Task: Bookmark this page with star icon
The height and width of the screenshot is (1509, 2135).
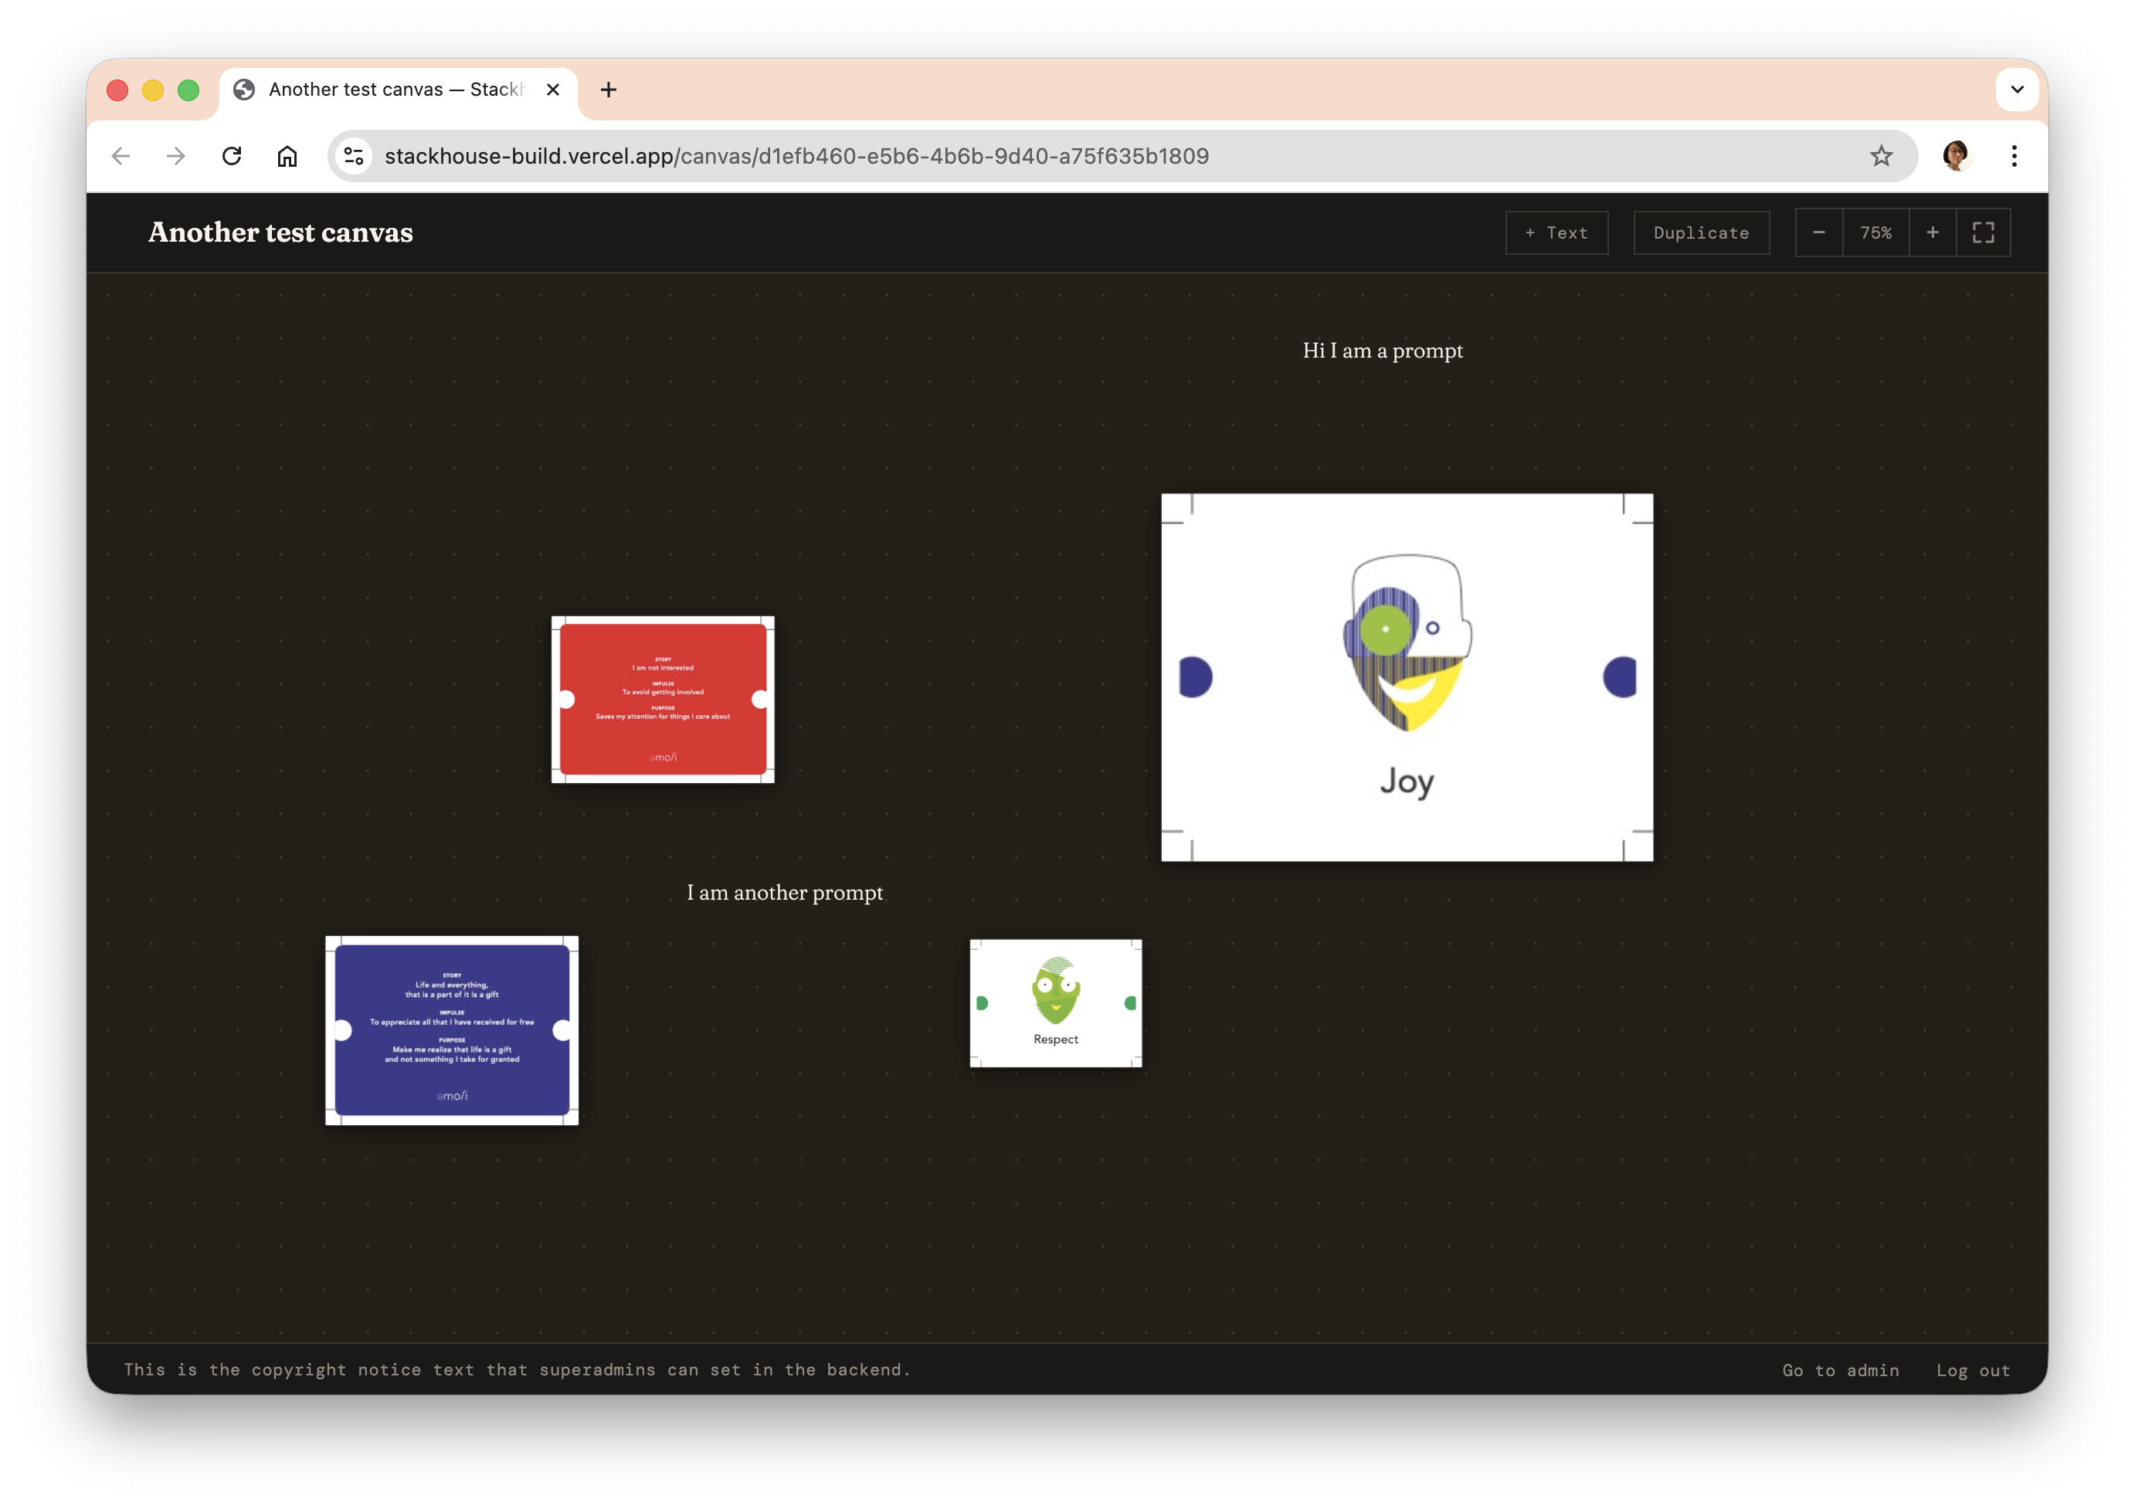Action: click(1881, 156)
